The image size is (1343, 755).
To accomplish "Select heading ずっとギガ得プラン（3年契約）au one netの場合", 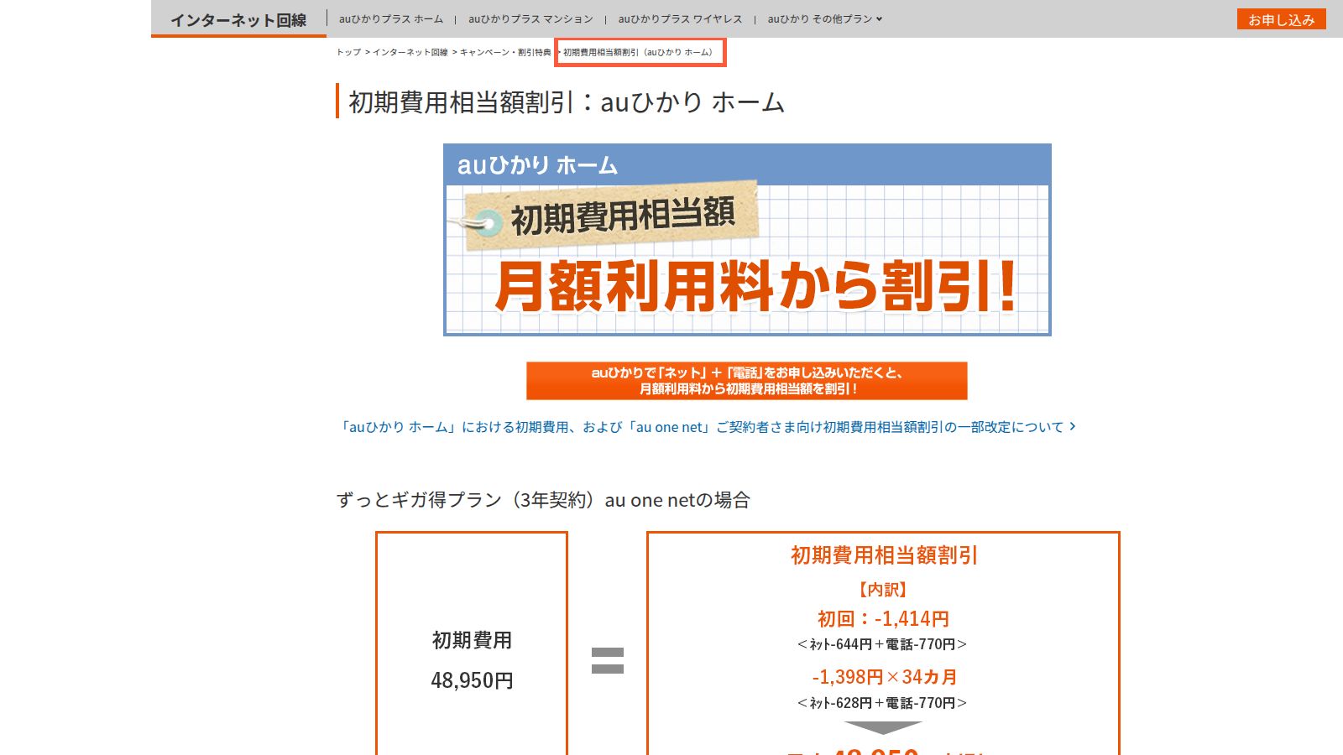I will (543, 500).
